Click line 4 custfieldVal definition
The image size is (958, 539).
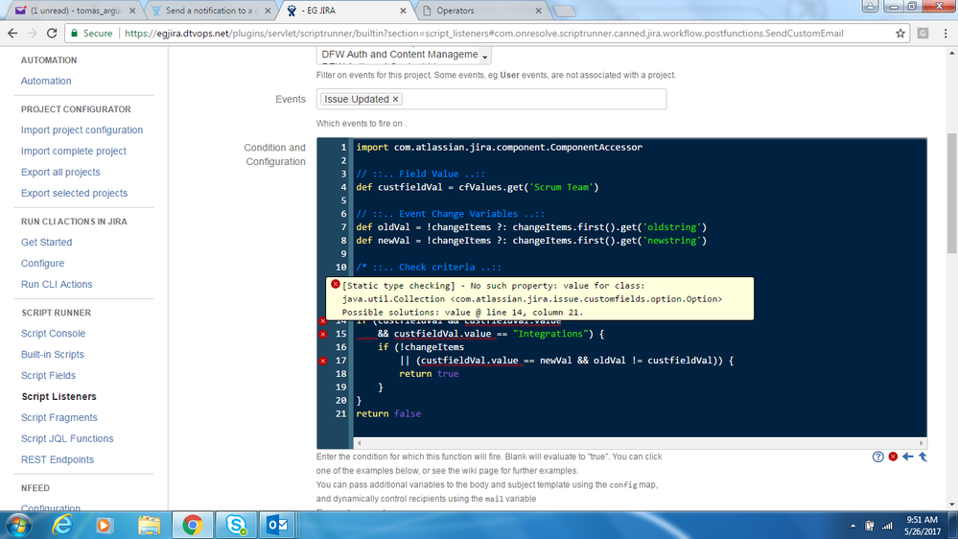click(478, 188)
